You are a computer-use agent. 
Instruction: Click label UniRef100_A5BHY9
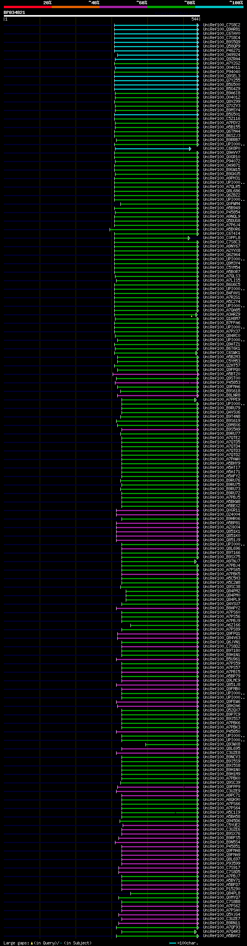(x=222, y=464)
